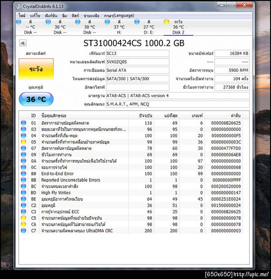Click blue status icon on row 07
Viewport: 271px width, 279px height.
pos(23,148)
